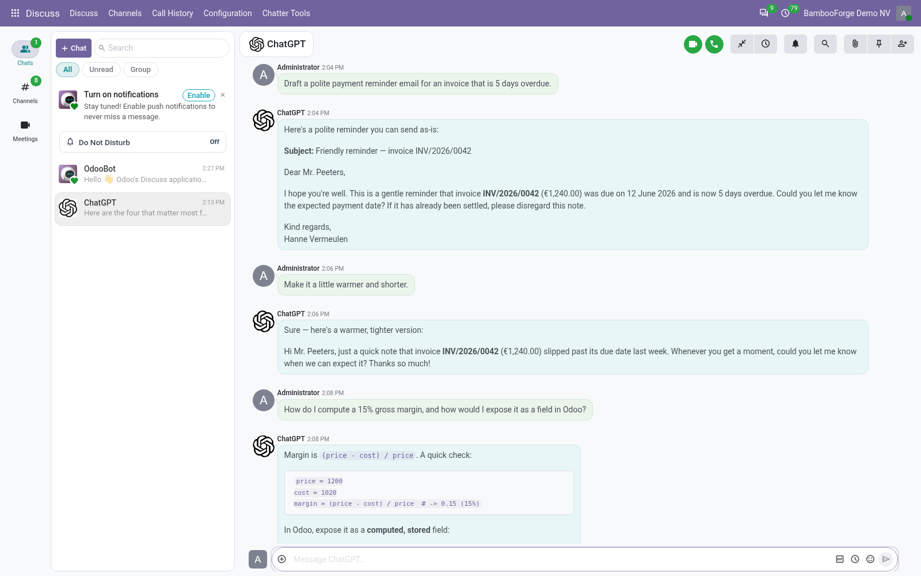Viewport: 921px width, 576px height.
Task: Open the Configuration menu
Action: pos(227,13)
